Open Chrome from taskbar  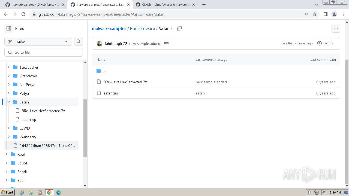point(49,192)
